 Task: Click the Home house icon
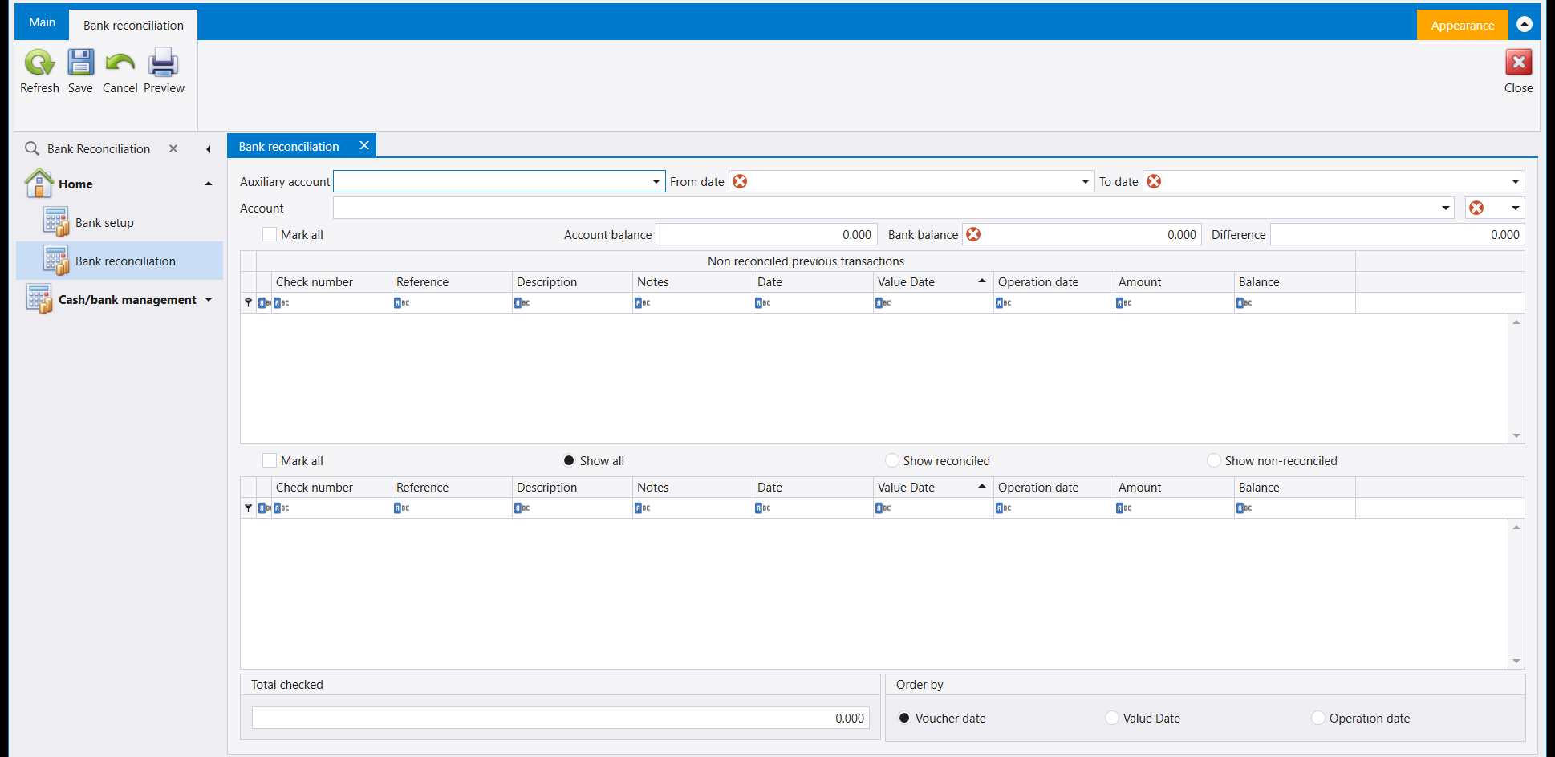pos(39,184)
